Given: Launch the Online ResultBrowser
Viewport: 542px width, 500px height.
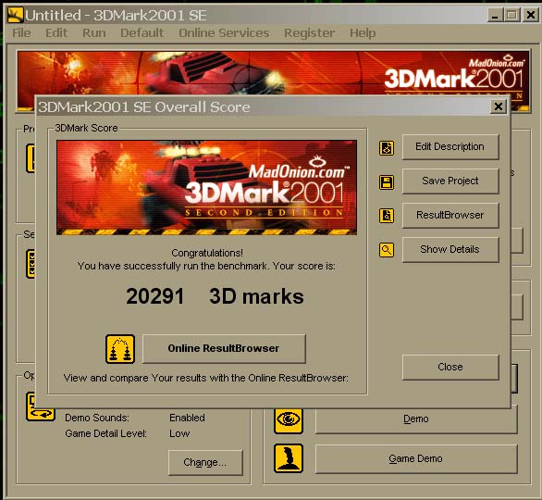Looking at the screenshot, I should (224, 348).
